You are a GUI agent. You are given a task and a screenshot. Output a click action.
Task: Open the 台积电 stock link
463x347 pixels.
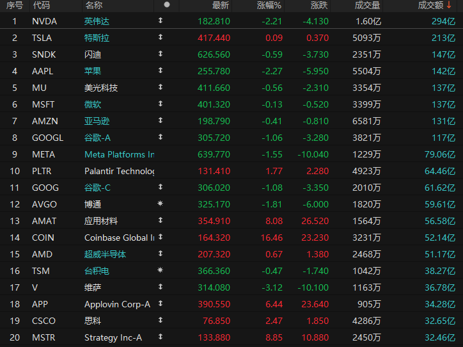97,271
